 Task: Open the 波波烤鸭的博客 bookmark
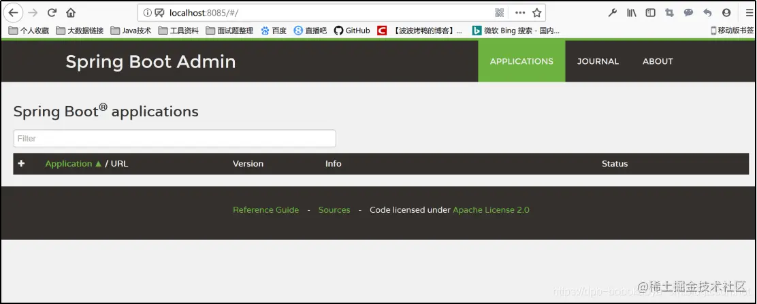[x=420, y=31]
